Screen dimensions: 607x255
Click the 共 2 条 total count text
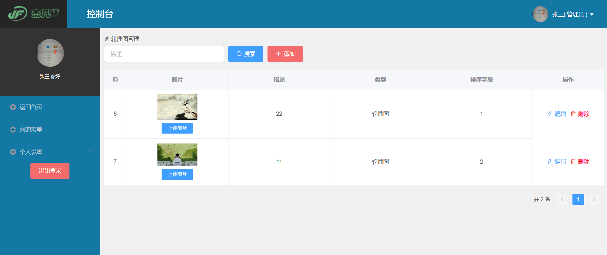pyautogui.click(x=542, y=199)
